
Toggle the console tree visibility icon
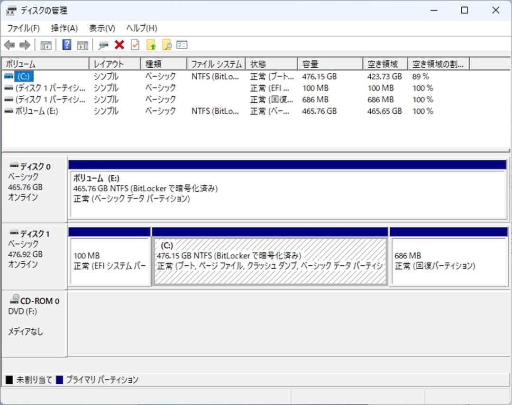[46, 45]
